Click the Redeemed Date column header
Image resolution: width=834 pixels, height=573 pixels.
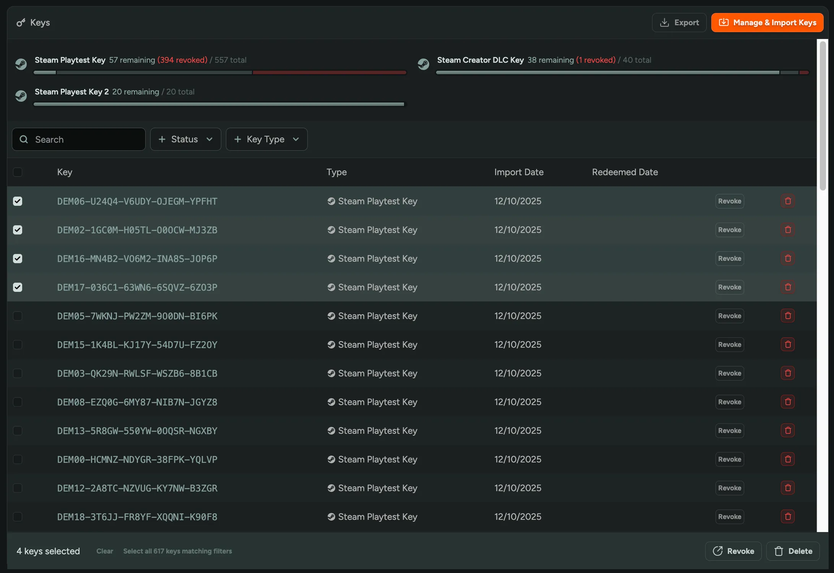point(625,172)
